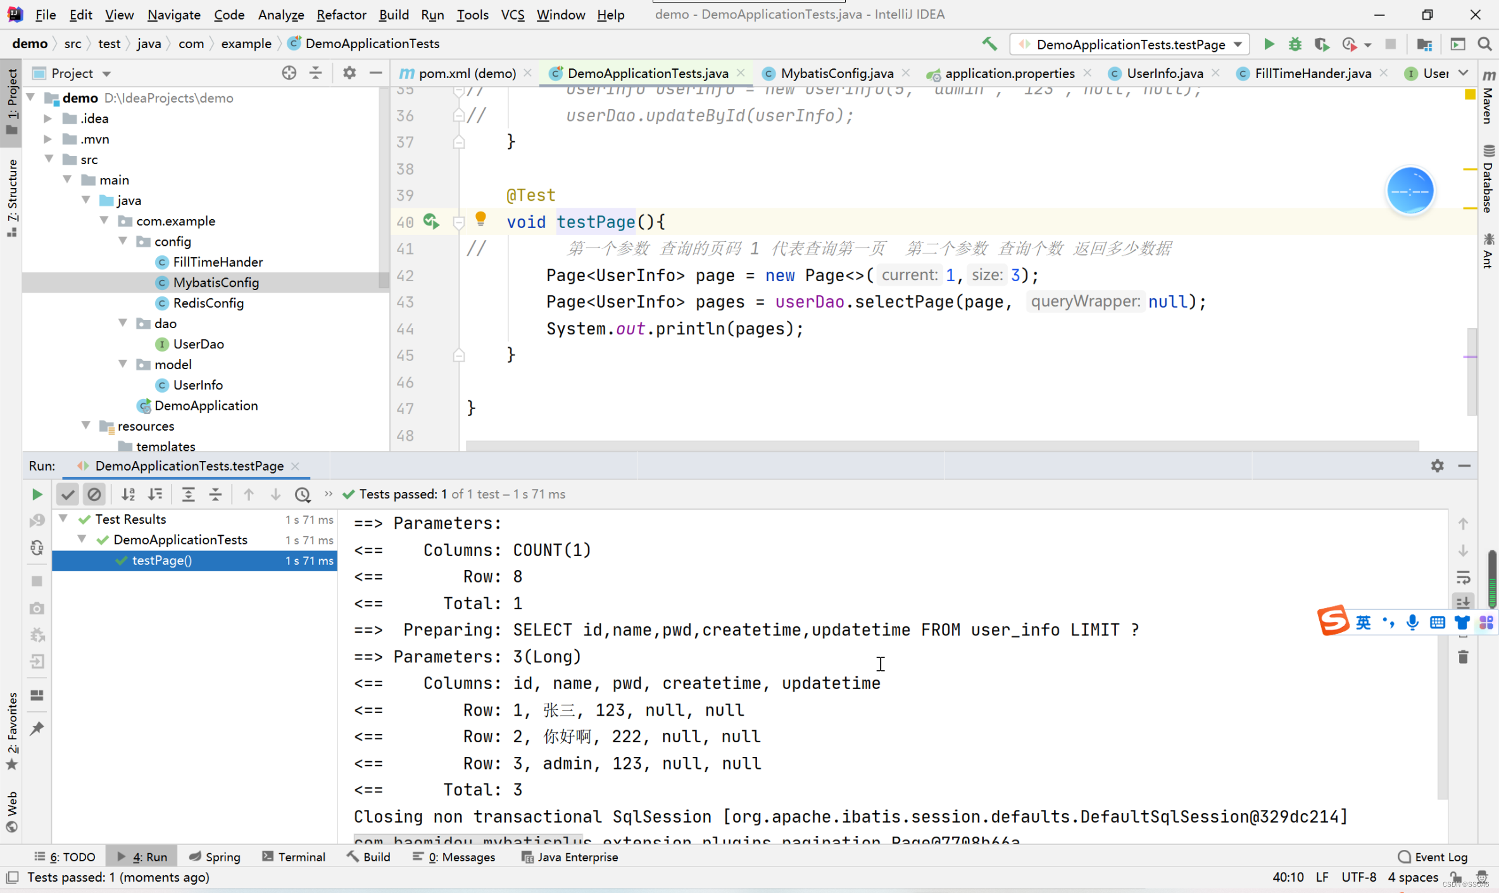The height and width of the screenshot is (893, 1499).
Task: Toggle showing ignored tests button
Action: pyautogui.click(x=94, y=494)
